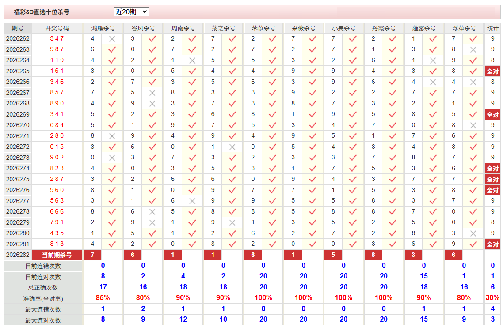Screen dimensions: 503x327
Task: Click the X mark for 谷风杀号 in row 2026268
Action: 152,103
